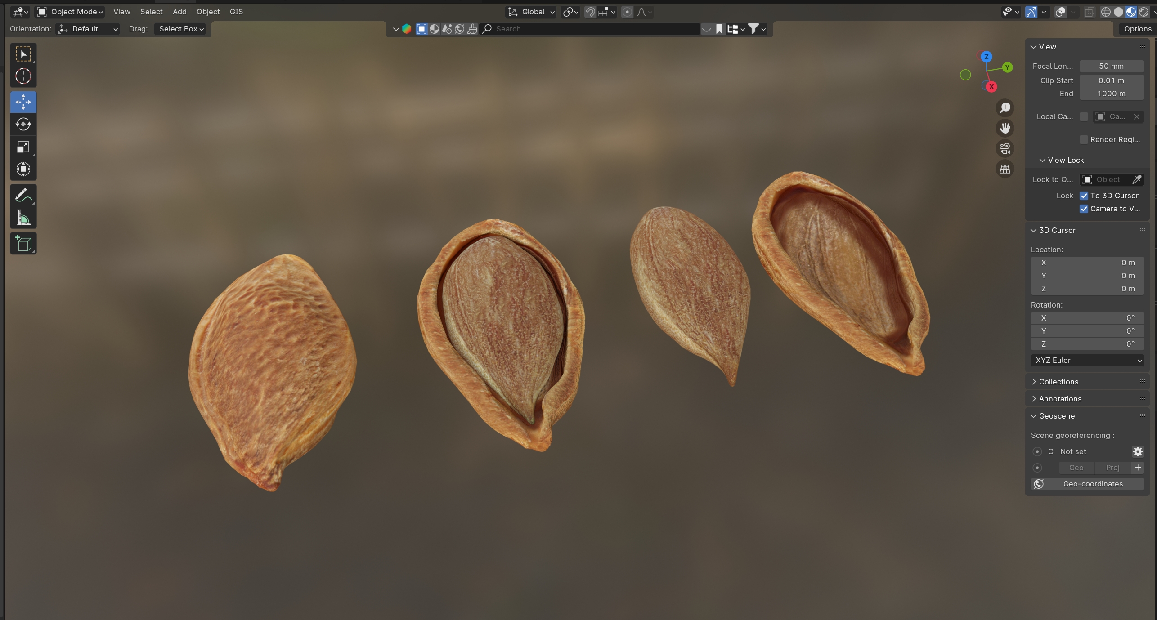This screenshot has width=1157, height=620.
Task: Activate the Scale tool
Action: pos(23,147)
